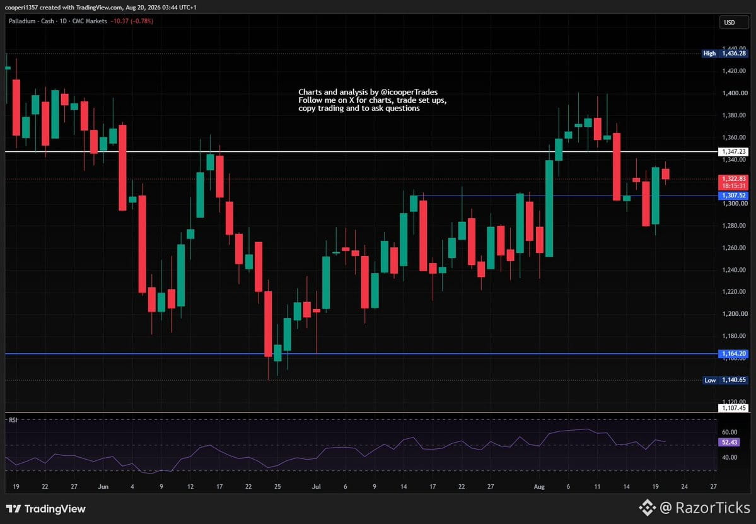Image resolution: width=756 pixels, height=524 pixels.
Task: Click the Aug label on the date axis
Action: tap(539, 487)
